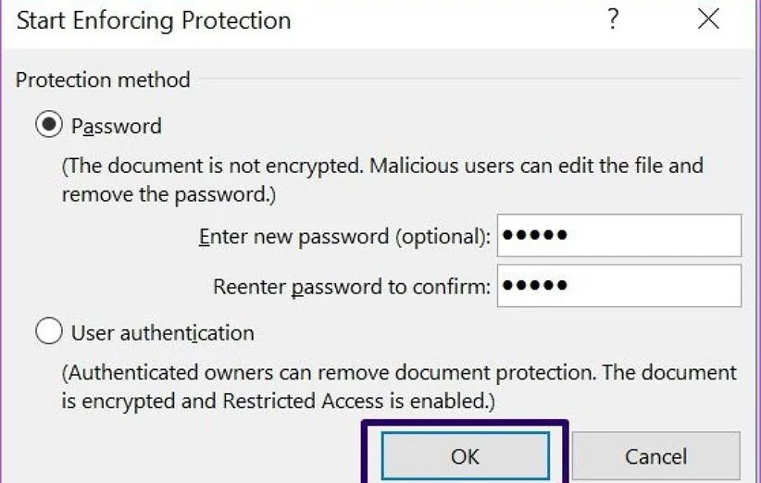Close the Start Enforcing Protection dialog
The height and width of the screenshot is (483, 761).
(709, 20)
